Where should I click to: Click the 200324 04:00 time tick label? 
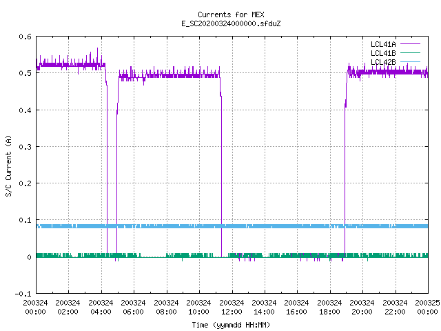click(x=101, y=308)
